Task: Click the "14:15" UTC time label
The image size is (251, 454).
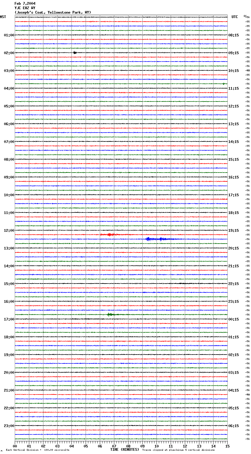Action: 234,142
